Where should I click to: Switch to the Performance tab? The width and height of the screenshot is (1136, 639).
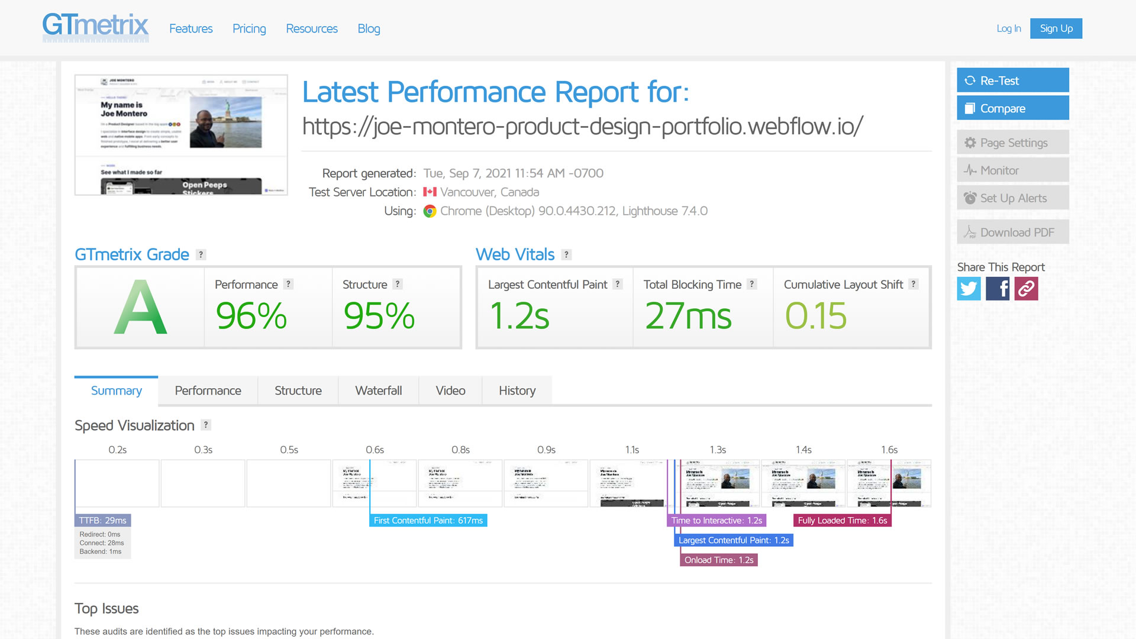(208, 390)
